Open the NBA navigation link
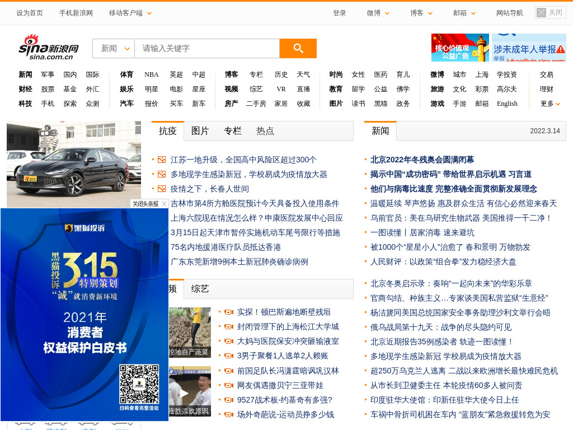 click(x=151, y=74)
